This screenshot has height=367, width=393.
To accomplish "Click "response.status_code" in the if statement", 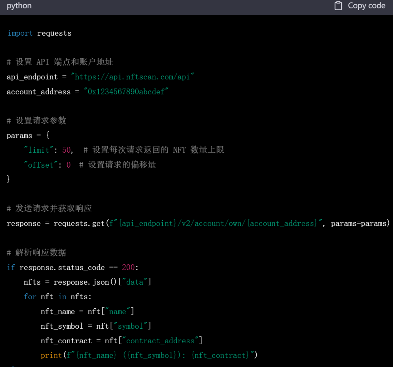I will pyautogui.click(x=62, y=268).
